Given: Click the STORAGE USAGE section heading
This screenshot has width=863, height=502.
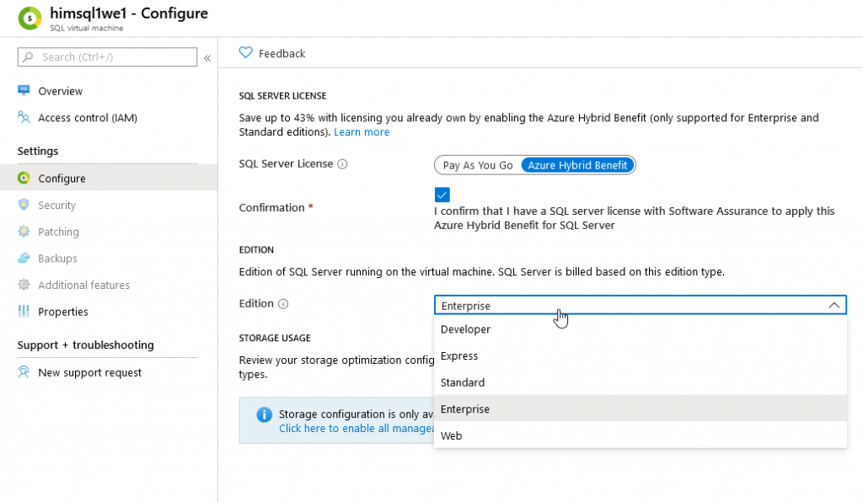Looking at the screenshot, I should (275, 338).
